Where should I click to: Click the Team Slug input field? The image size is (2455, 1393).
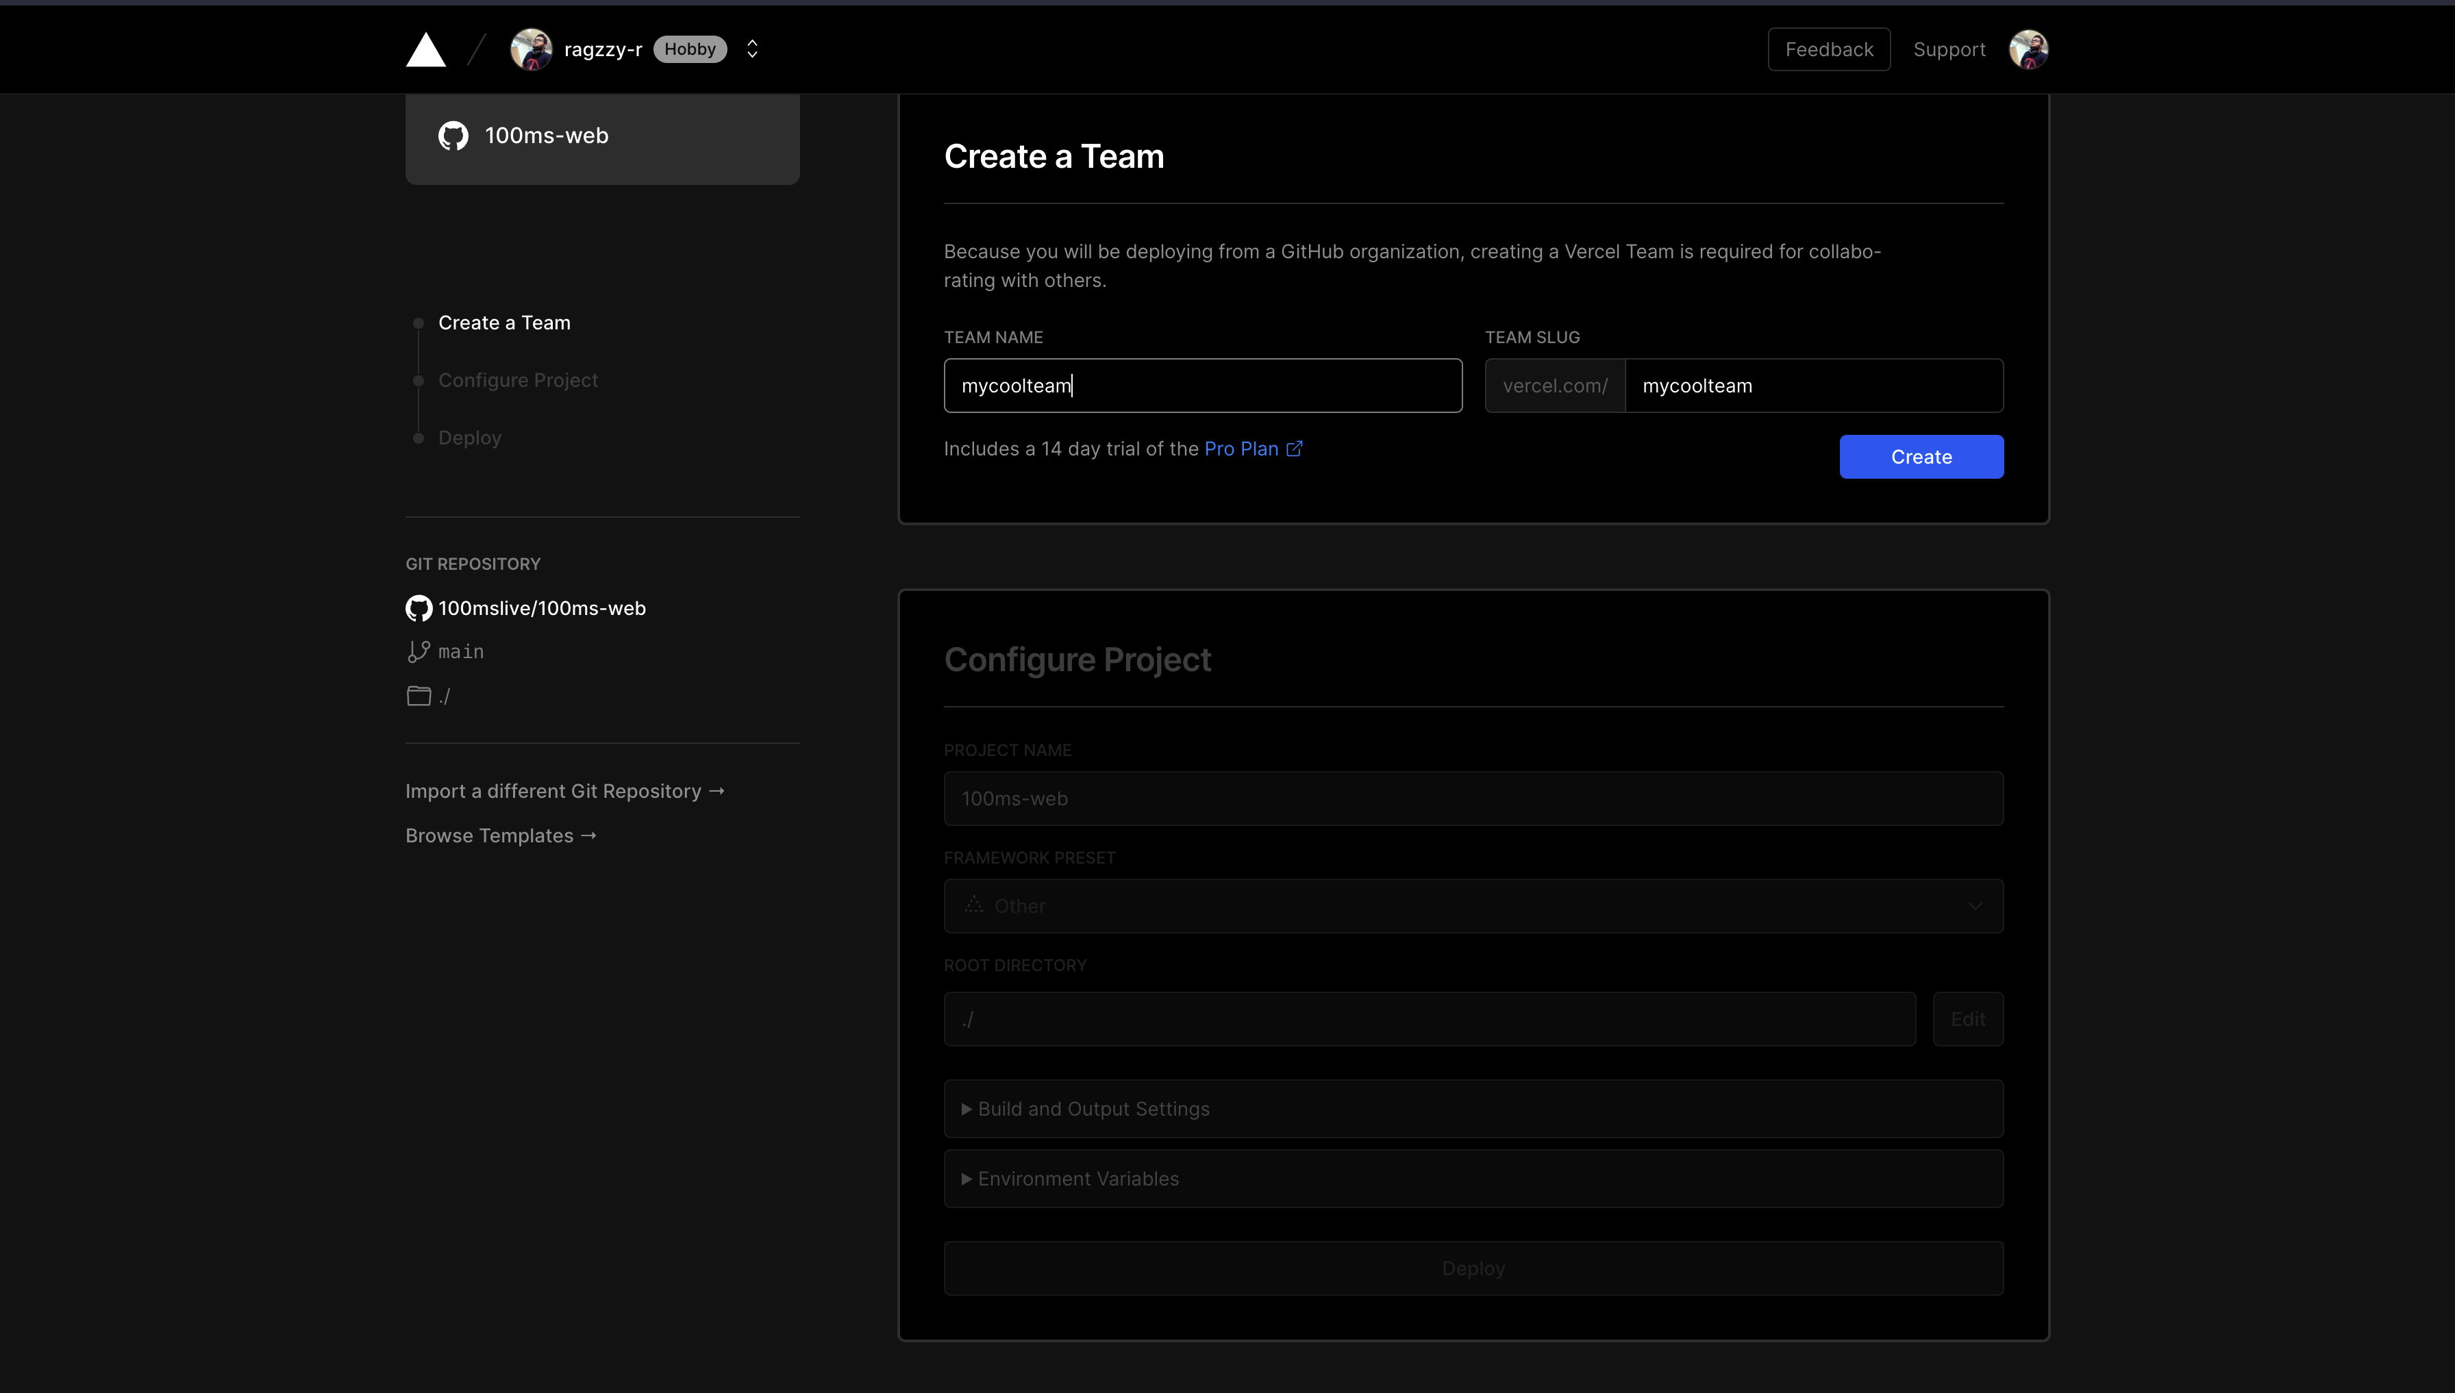(x=1813, y=386)
